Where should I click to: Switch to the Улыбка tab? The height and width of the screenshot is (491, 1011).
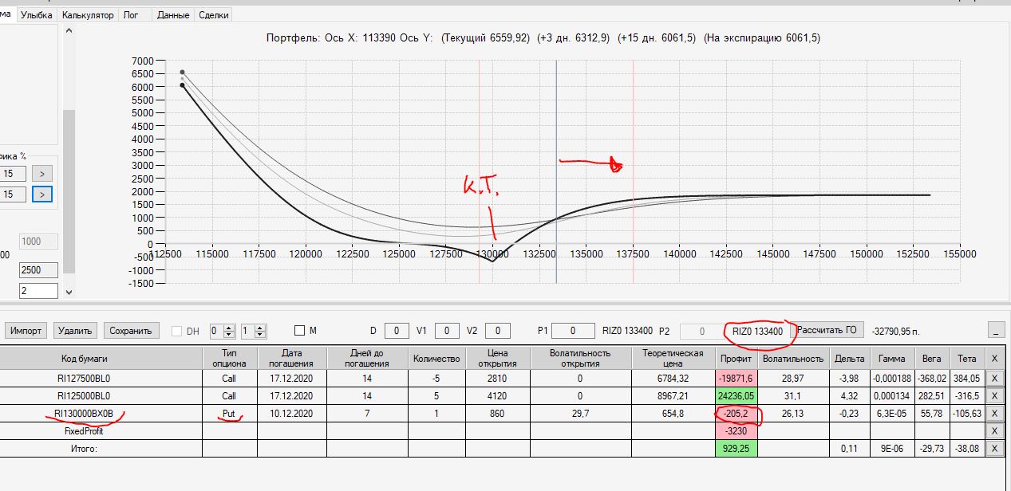pyautogui.click(x=37, y=14)
